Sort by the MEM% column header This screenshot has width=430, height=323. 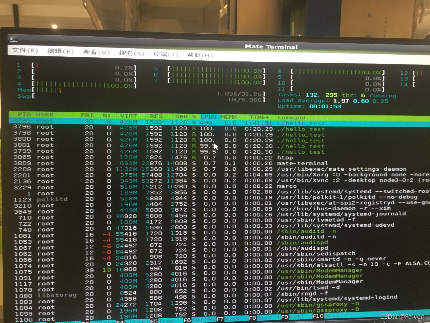(x=229, y=117)
